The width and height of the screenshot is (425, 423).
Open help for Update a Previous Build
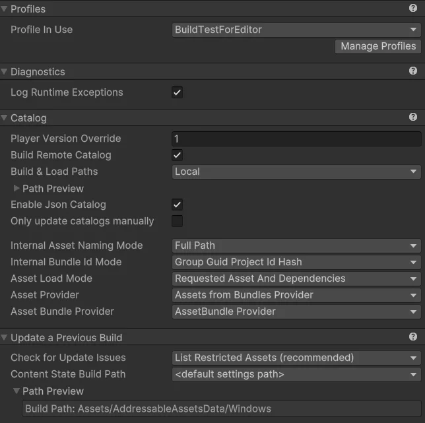pyautogui.click(x=413, y=337)
